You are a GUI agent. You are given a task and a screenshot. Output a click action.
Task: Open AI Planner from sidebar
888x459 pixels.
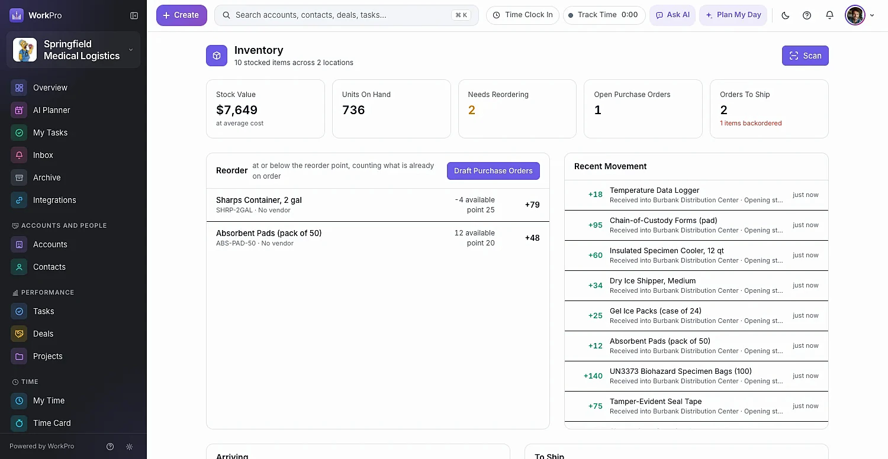[x=73, y=110]
